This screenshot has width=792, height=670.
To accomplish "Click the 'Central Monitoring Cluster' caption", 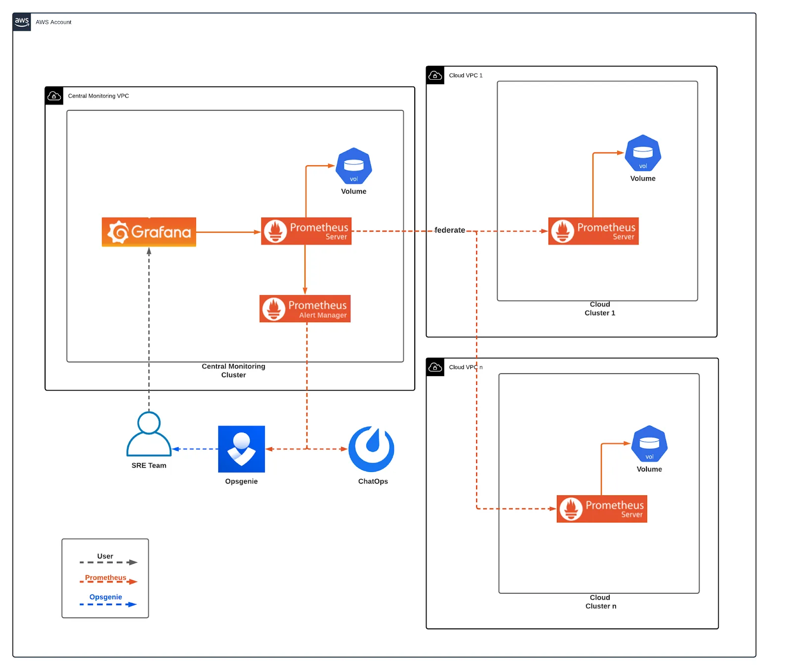I will (234, 371).
